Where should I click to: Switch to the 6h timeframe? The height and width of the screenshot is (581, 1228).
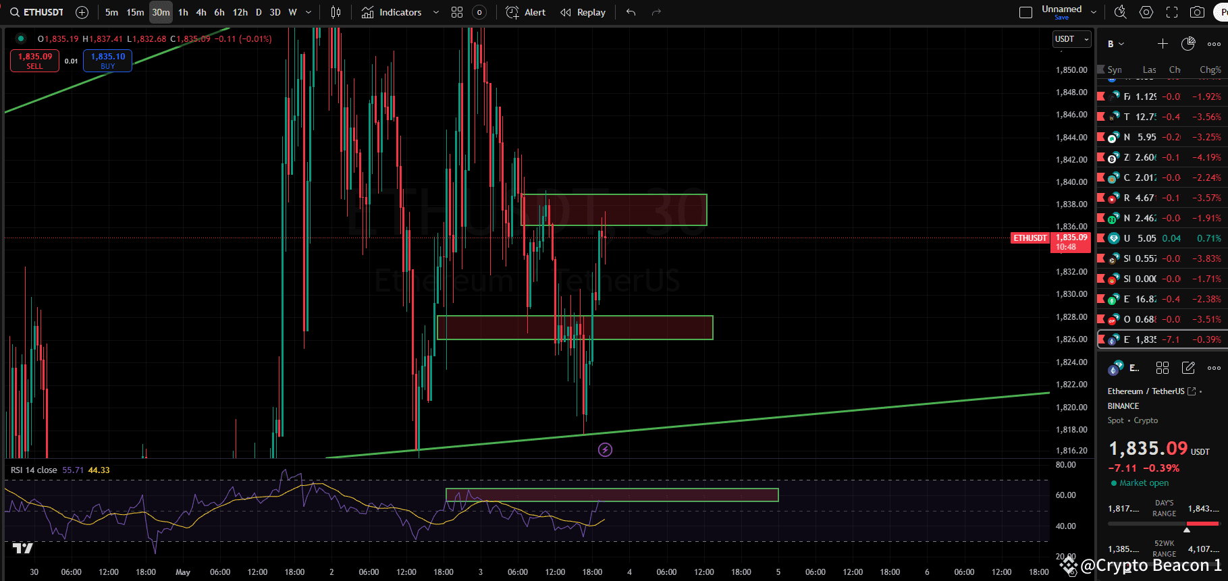point(219,12)
